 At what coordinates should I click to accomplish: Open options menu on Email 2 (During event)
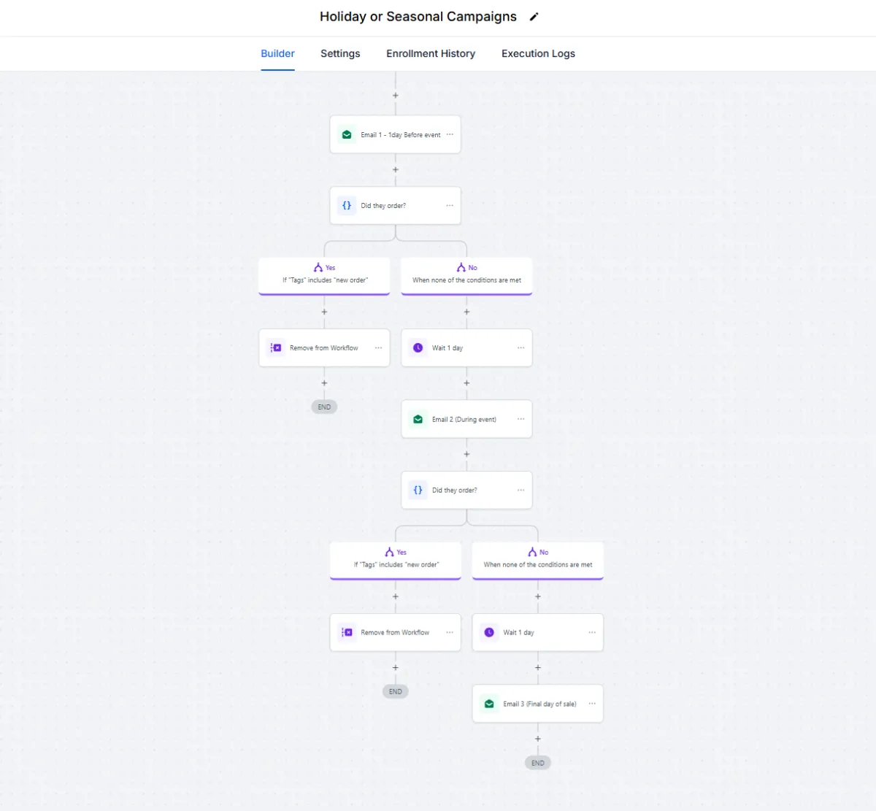[x=520, y=419]
